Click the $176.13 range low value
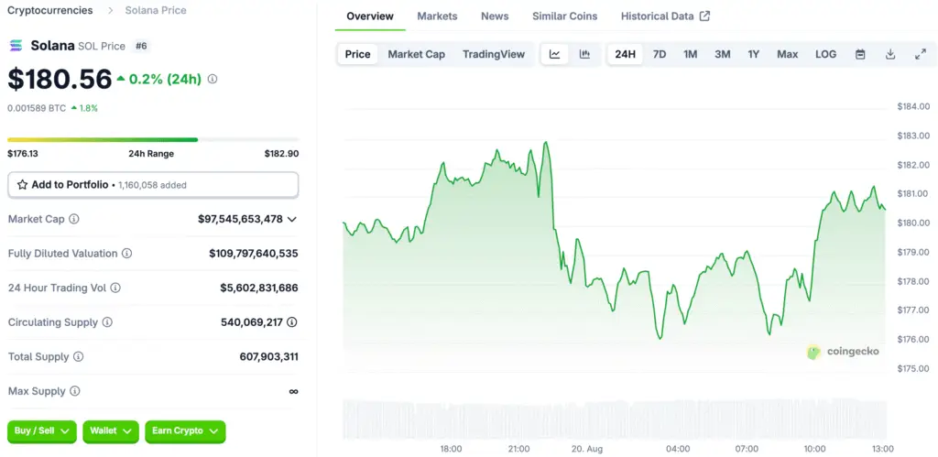Screen dimensions: 938x457 tap(23, 154)
